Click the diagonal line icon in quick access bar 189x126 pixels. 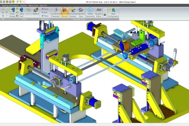(x=24, y=2)
